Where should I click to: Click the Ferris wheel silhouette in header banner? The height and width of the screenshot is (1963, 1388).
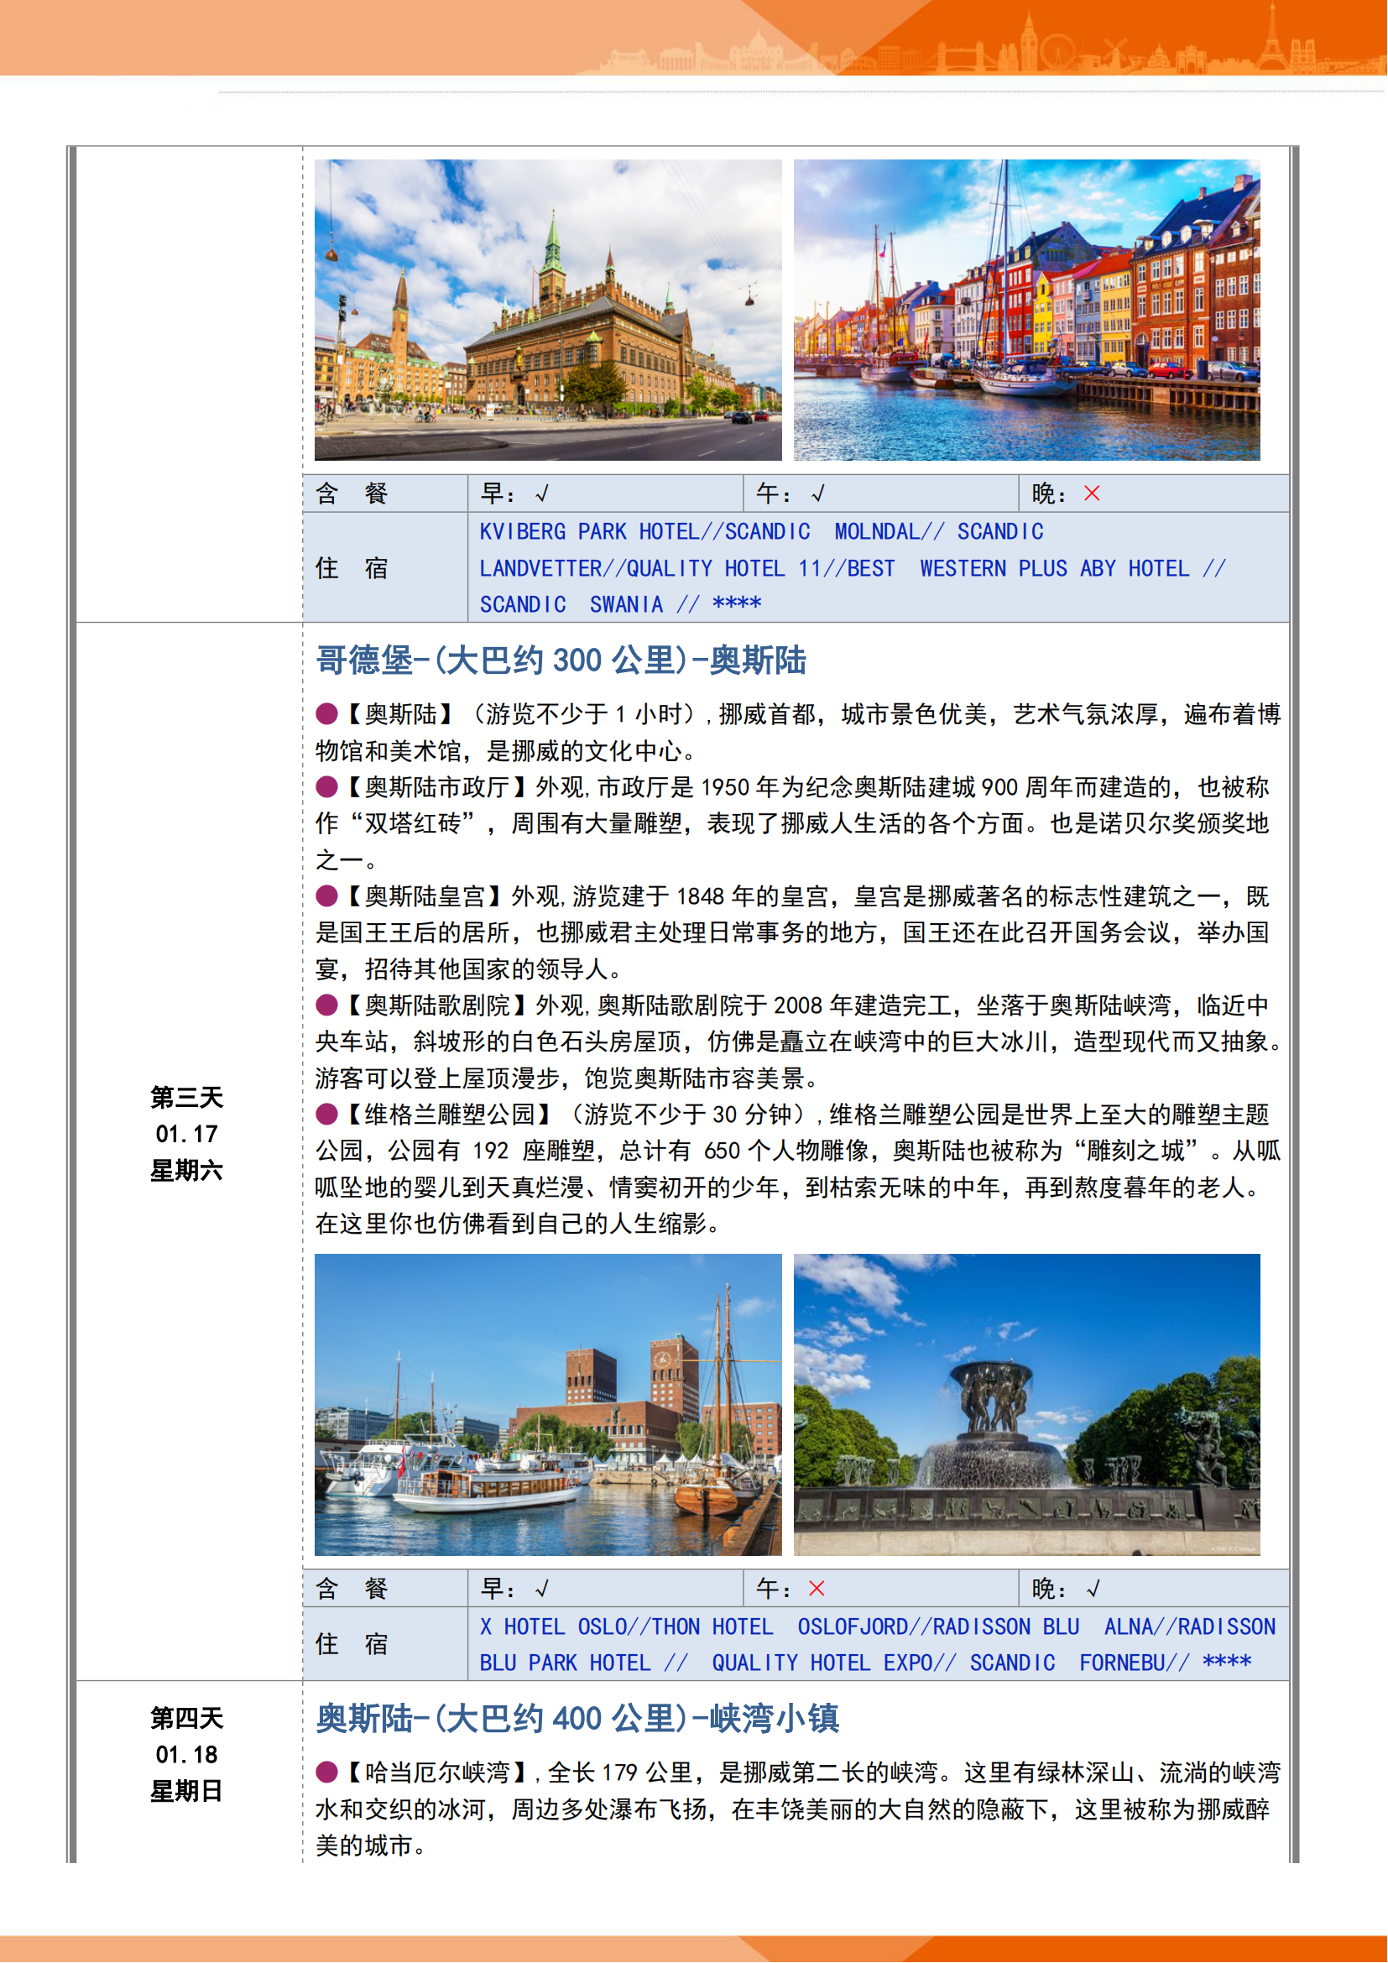coord(1057,50)
